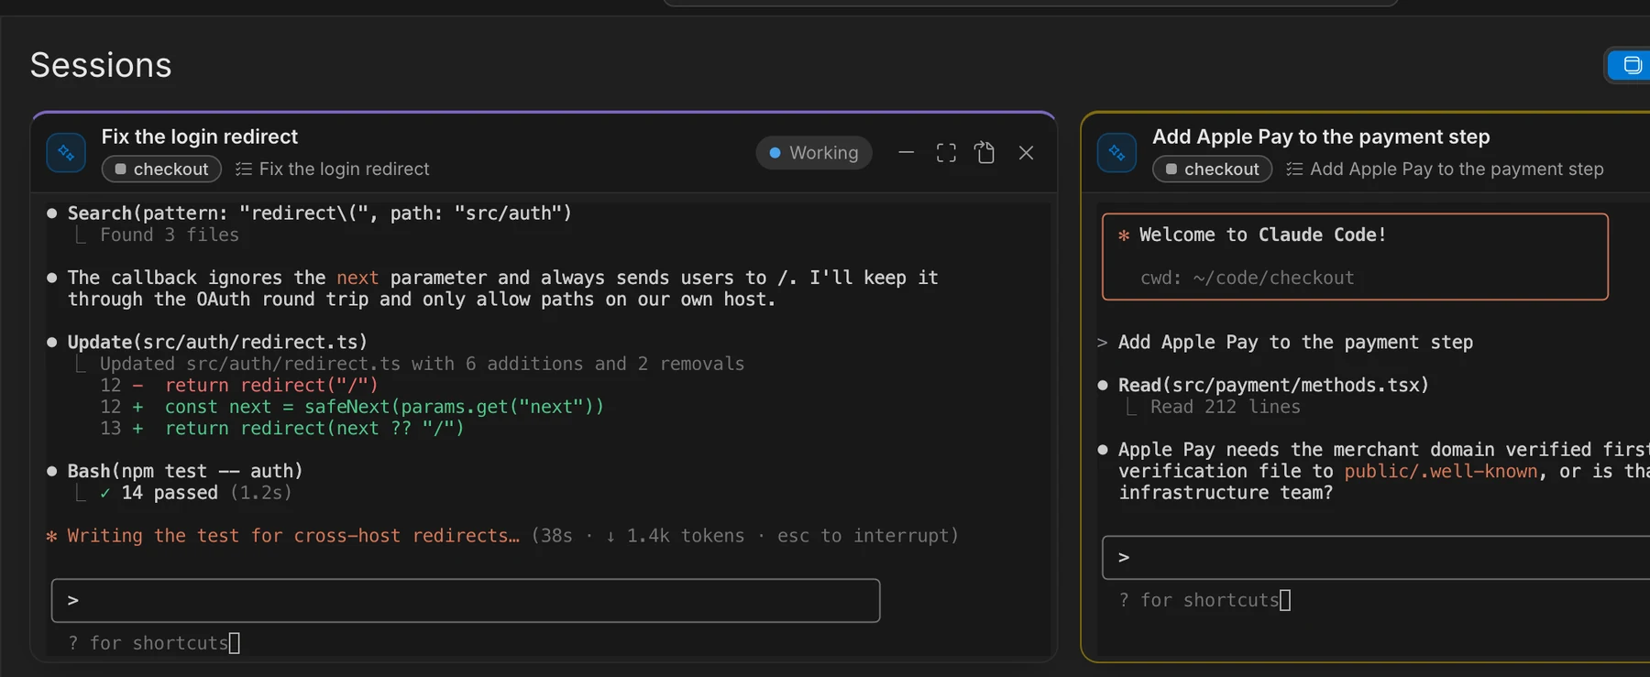Focus the prompt input in Fix the login redirect session
Screen dimensions: 1650x677
click(466, 601)
